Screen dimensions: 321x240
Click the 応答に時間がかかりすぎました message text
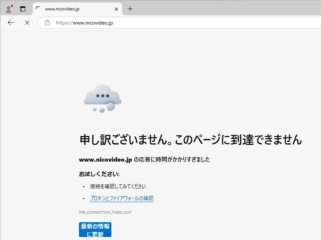172,160
